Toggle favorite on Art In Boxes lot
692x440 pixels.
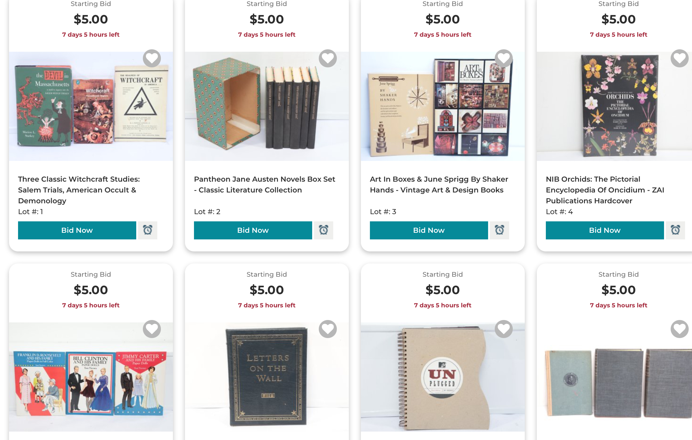click(x=503, y=58)
